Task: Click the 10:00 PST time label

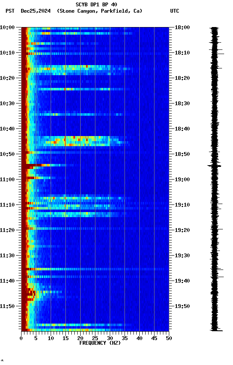Action: (x=7, y=27)
